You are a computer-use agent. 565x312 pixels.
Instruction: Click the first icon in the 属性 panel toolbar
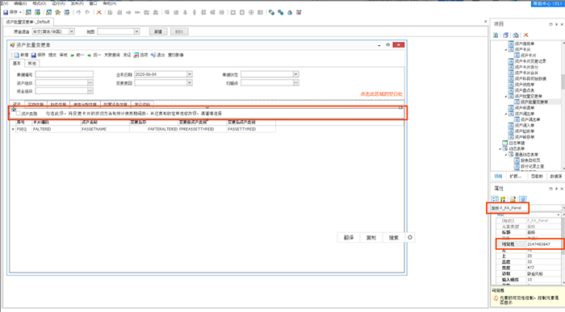(495, 199)
